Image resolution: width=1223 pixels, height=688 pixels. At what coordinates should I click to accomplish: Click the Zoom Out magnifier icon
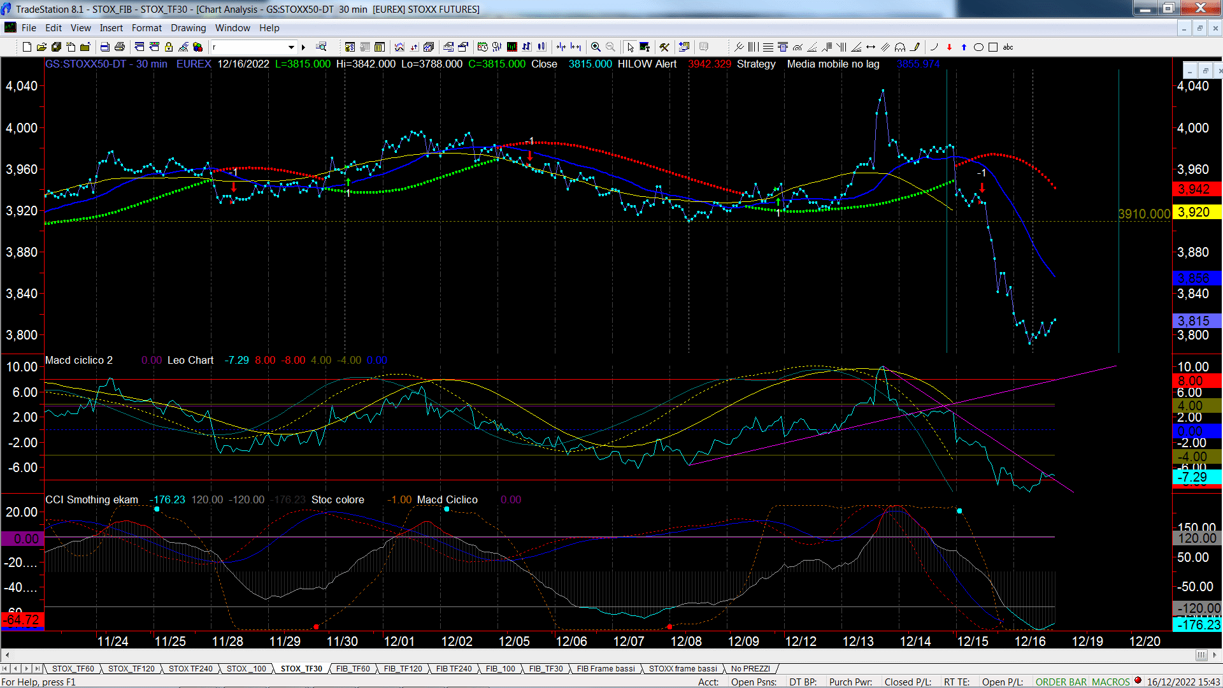[610, 47]
